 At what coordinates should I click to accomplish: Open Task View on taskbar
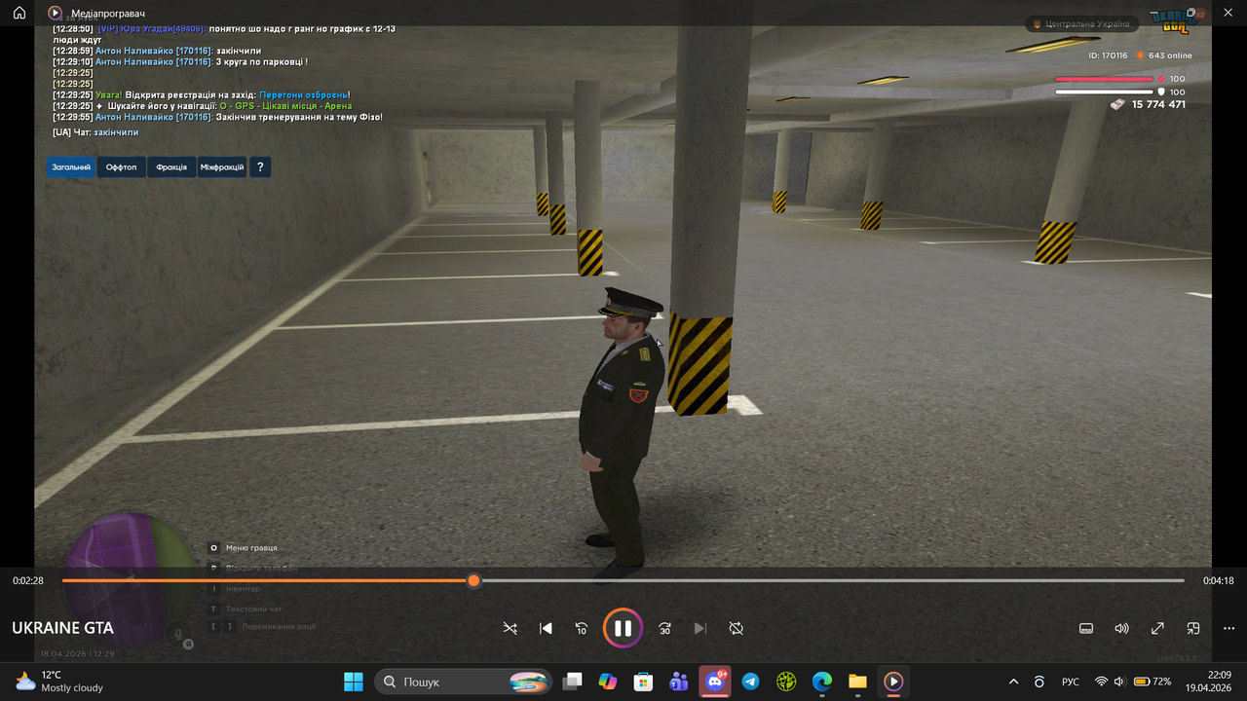click(x=573, y=682)
